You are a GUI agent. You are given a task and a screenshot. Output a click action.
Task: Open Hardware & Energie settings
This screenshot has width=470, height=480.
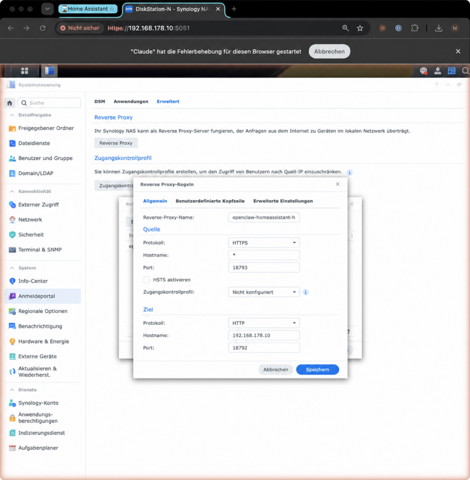coord(43,341)
